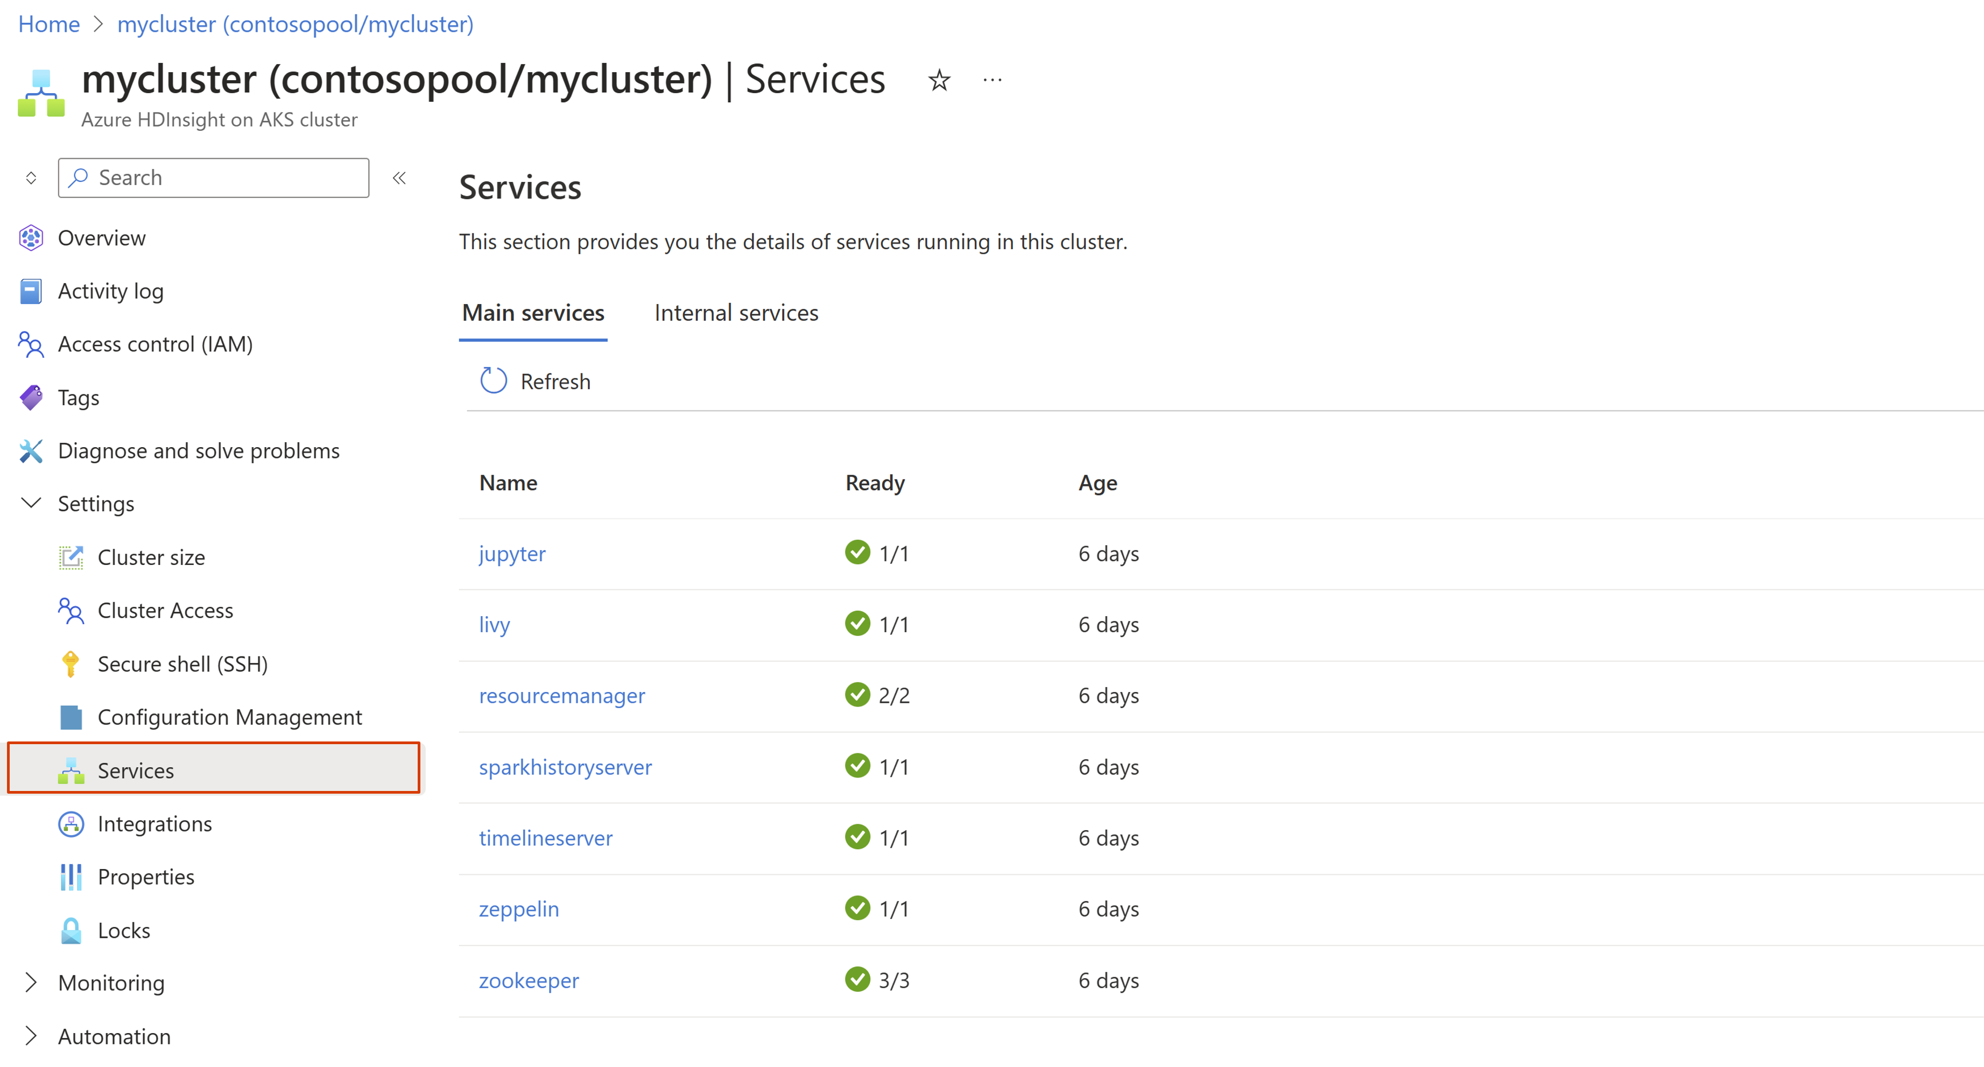Click the Secure shell (SSH) key icon
The image size is (1984, 1067).
click(x=70, y=663)
